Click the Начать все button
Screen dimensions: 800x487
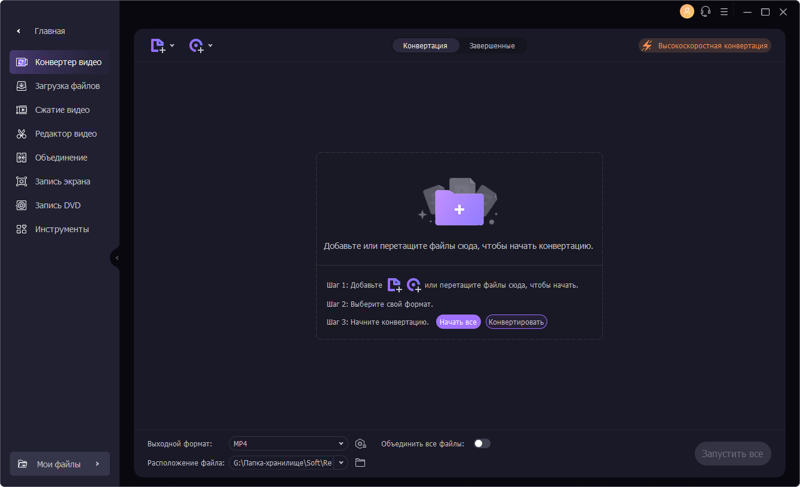458,322
